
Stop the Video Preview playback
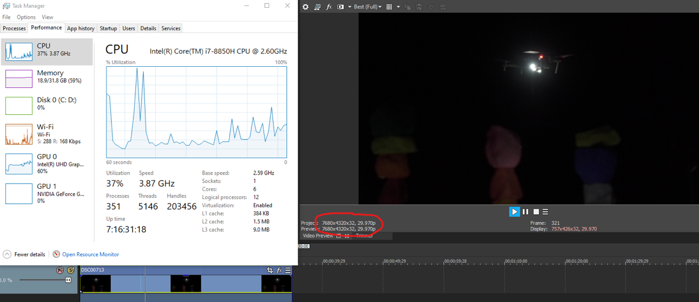click(x=537, y=212)
